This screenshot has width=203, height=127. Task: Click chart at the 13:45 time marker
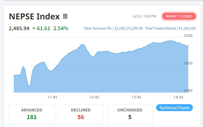tap(136, 97)
